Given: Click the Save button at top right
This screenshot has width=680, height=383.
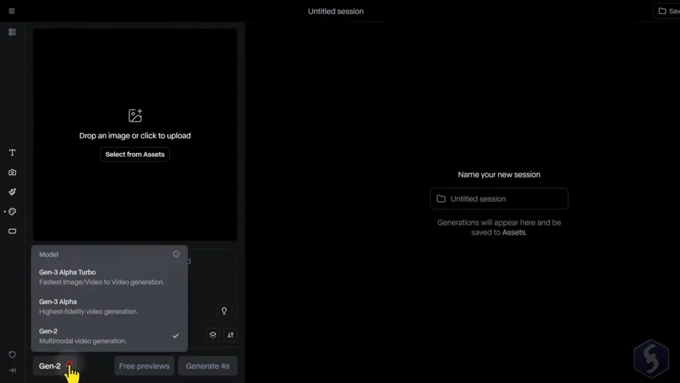Looking at the screenshot, I should pos(667,11).
